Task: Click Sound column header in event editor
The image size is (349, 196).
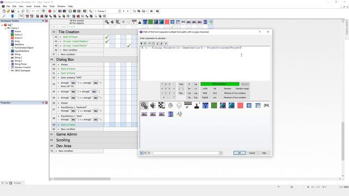Action: [x=112, y=22]
